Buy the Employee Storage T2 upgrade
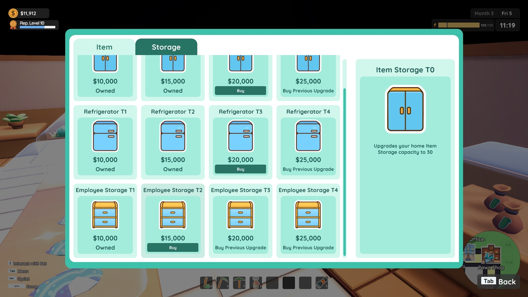Viewport: 528px width, 297px height. coord(173,247)
